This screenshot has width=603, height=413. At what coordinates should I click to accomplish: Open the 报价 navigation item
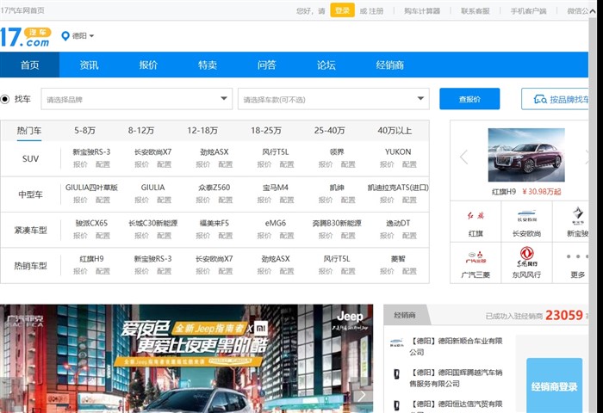click(x=148, y=65)
